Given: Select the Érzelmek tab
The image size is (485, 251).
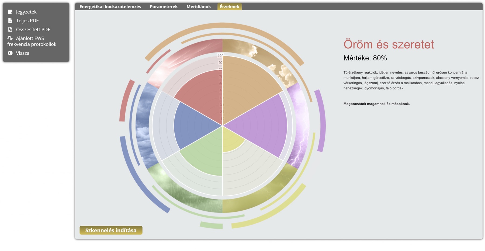Looking at the screenshot, I should pyautogui.click(x=229, y=6).
